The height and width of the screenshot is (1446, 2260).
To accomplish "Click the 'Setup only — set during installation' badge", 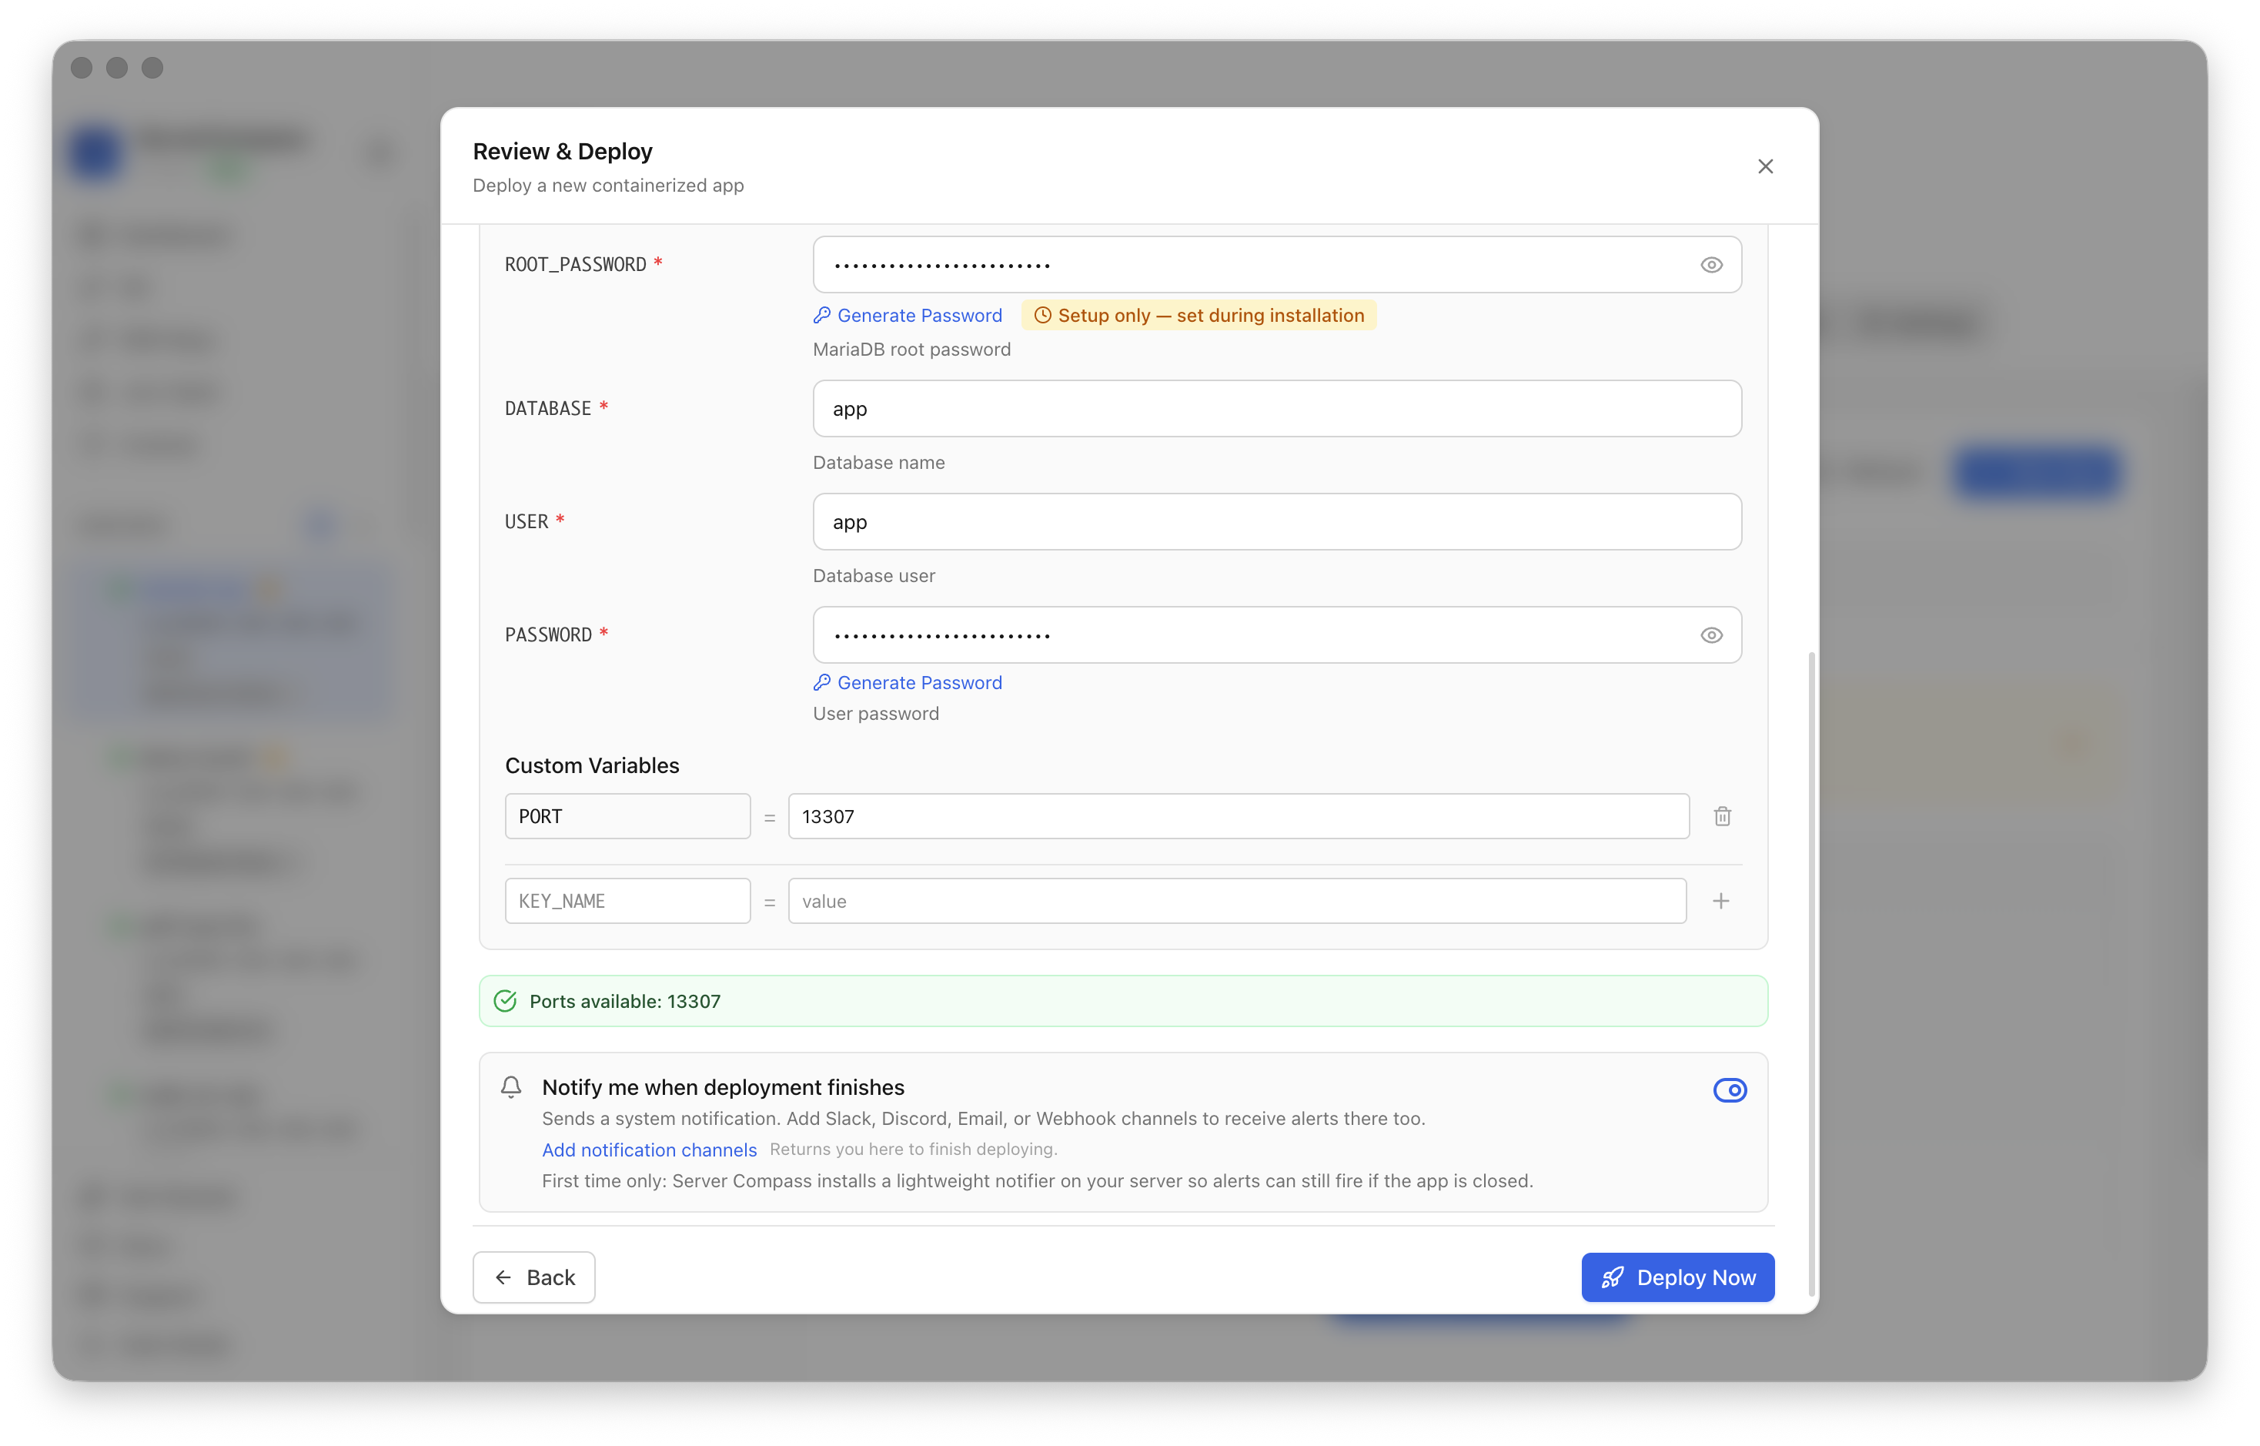I will click(1199, 316).
